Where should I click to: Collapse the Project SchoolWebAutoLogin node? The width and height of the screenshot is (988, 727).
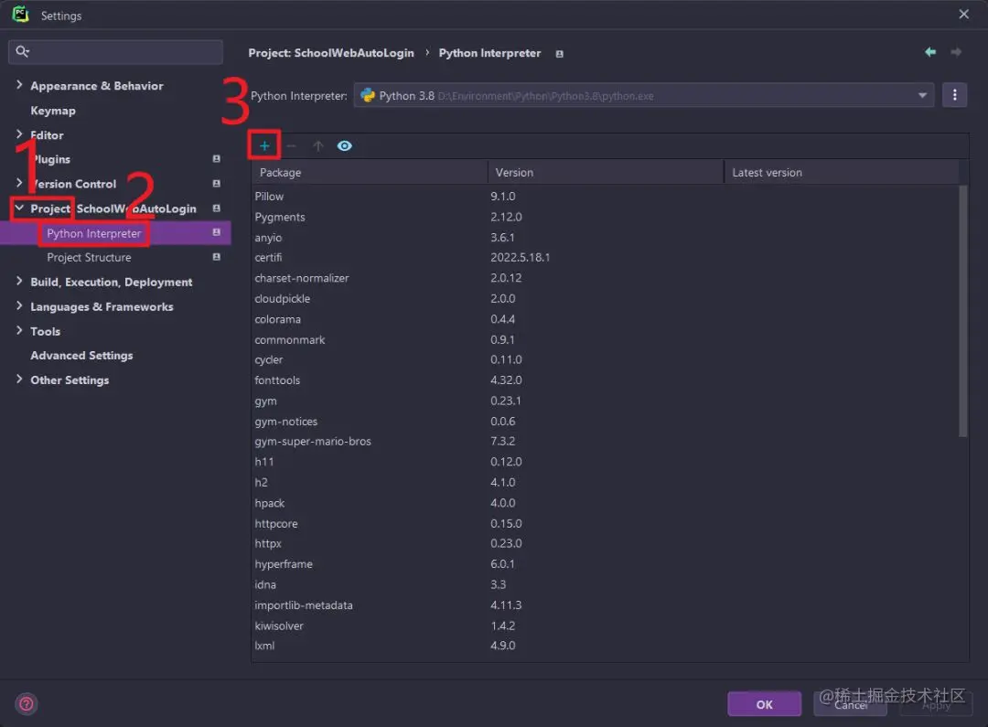point(19,208)
